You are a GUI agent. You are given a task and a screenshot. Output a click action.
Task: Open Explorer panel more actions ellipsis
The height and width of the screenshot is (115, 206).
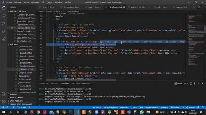(x=33, y=7)
